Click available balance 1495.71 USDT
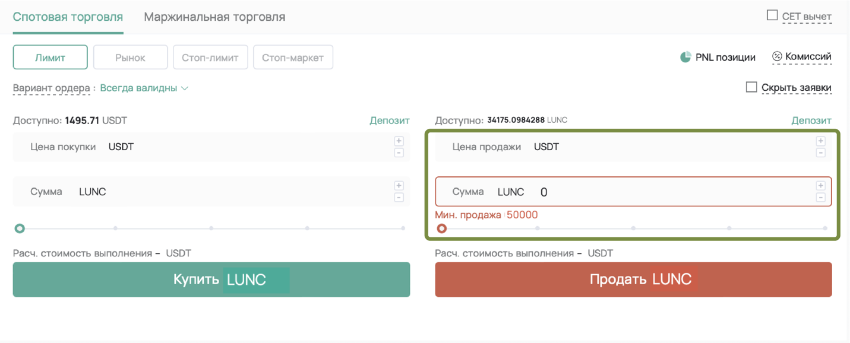Viewport: 850px width, 343px height. coord(96,120)
